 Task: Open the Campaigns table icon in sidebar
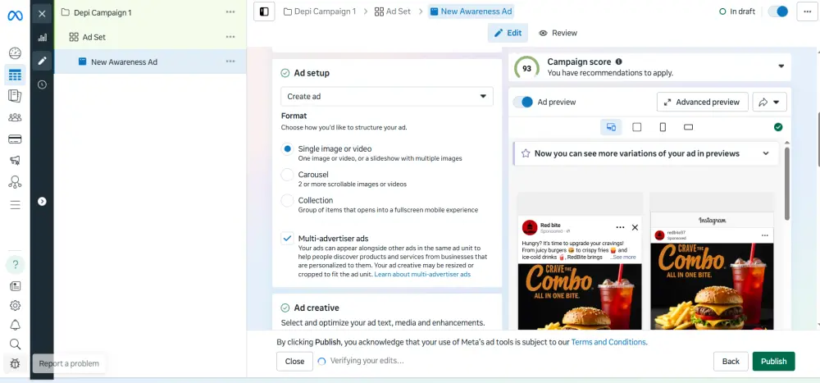(x=15, y=75)
